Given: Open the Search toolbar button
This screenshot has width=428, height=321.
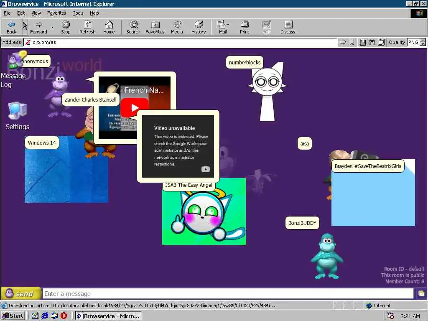Looking at the screenshot, I should coord(133,27).
